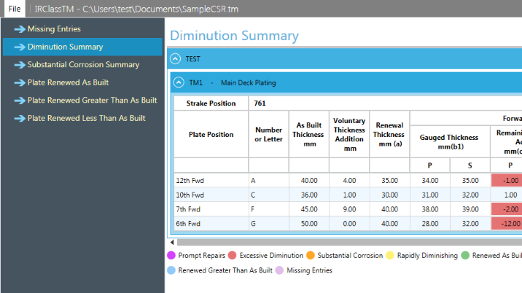This screenshot has height=293, width=522.
Task: Collapse the TEST section
Action: (x=175, y=59)
